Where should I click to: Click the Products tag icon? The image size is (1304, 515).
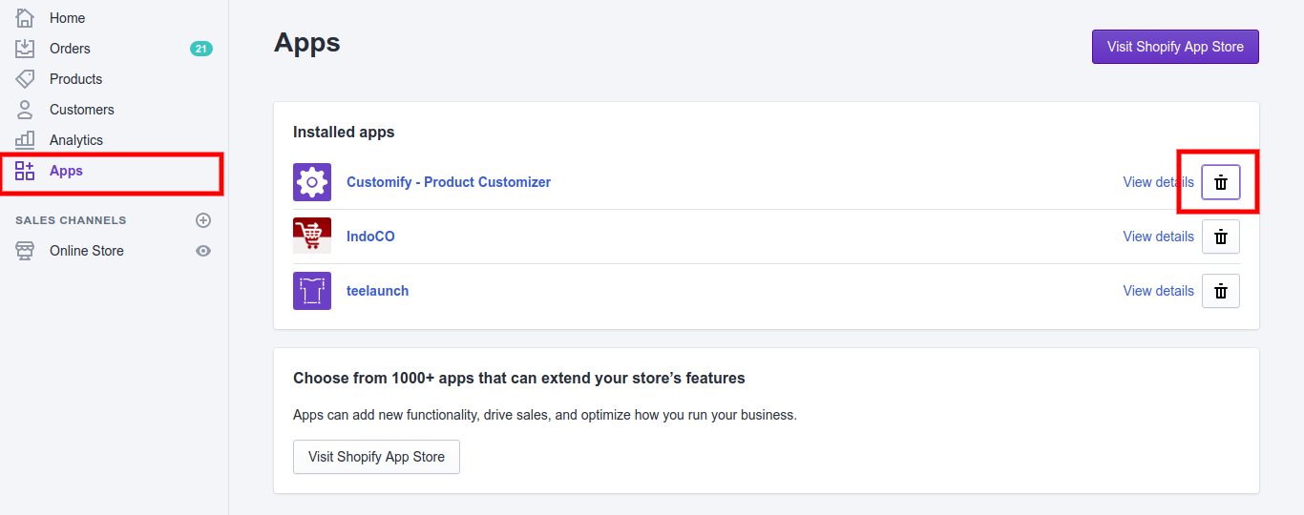[25, 79]
